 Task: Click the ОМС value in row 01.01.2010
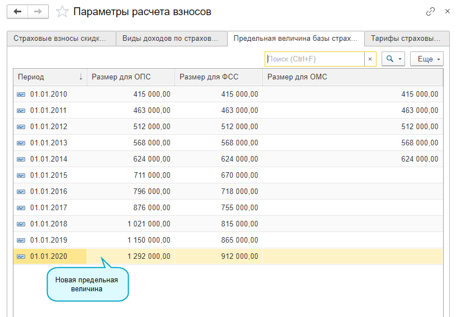420,94
